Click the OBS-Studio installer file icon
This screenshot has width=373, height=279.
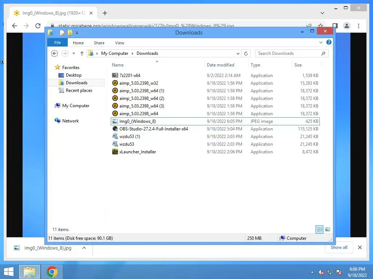(x=115, y=129)
